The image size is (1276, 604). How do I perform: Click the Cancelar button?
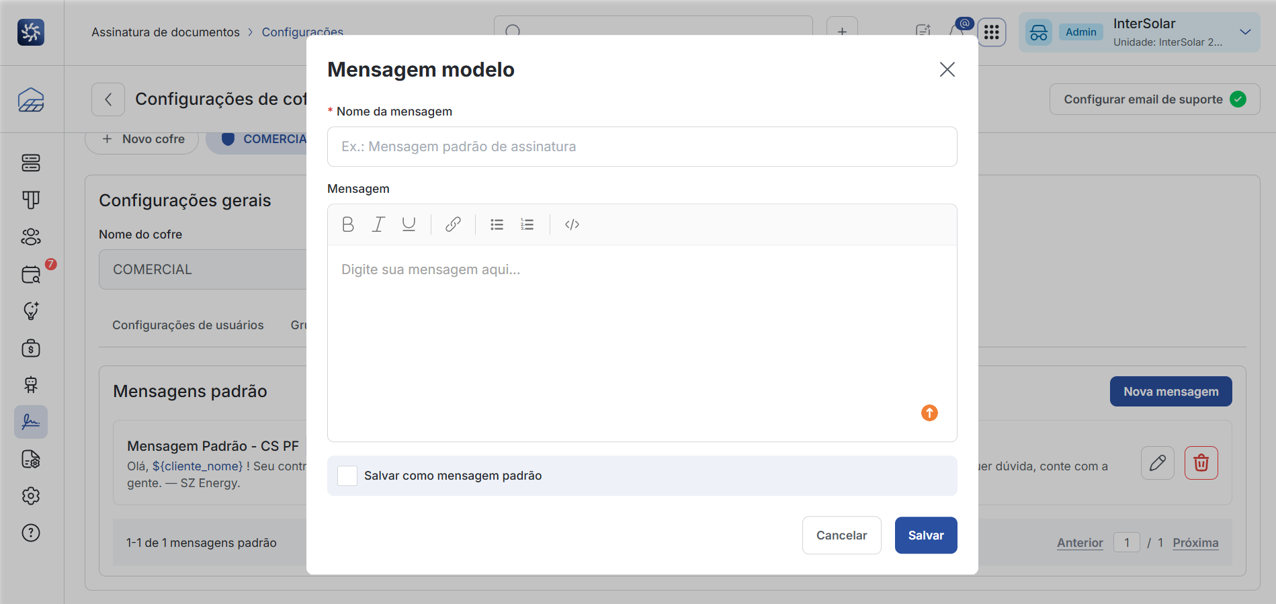841,535
